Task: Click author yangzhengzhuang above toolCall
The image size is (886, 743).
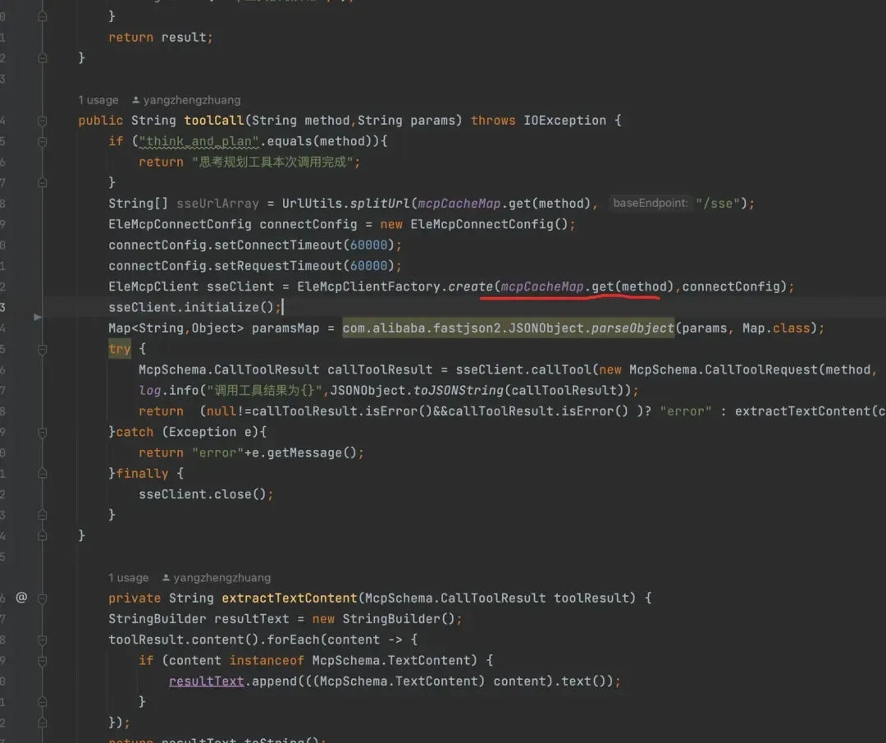Action: (191, 100)
